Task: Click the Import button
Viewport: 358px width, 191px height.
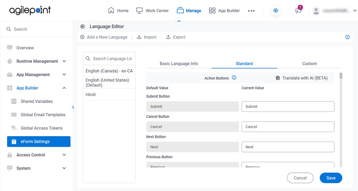Action: 147,37
